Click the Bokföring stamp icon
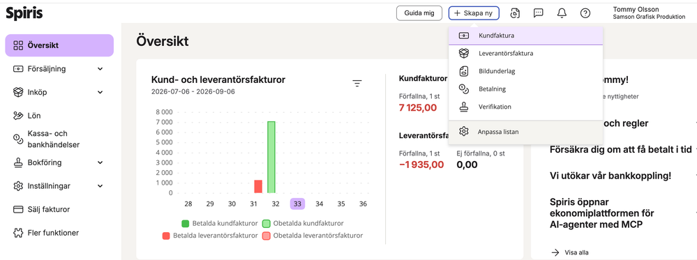Viewport: 697px width, 260px height. coord(18,162)
